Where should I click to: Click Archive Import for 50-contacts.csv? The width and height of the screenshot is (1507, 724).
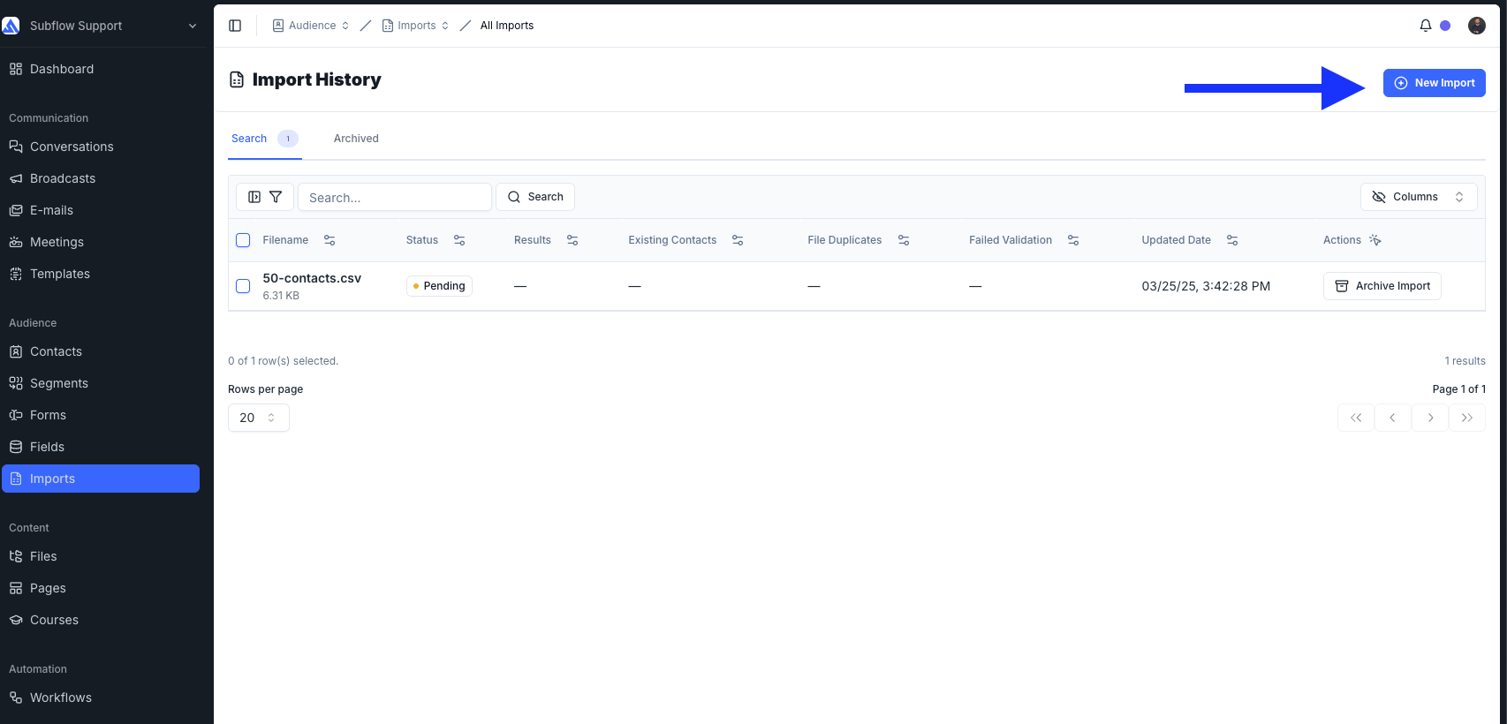(x=1382, y=286)
